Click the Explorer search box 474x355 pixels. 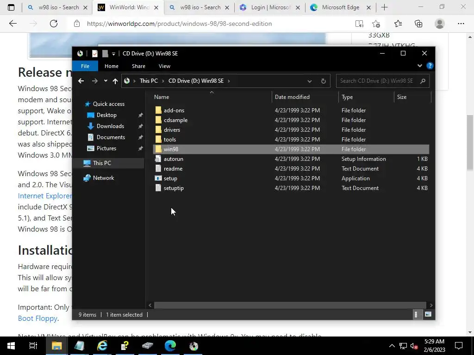(x=382, y=81)
